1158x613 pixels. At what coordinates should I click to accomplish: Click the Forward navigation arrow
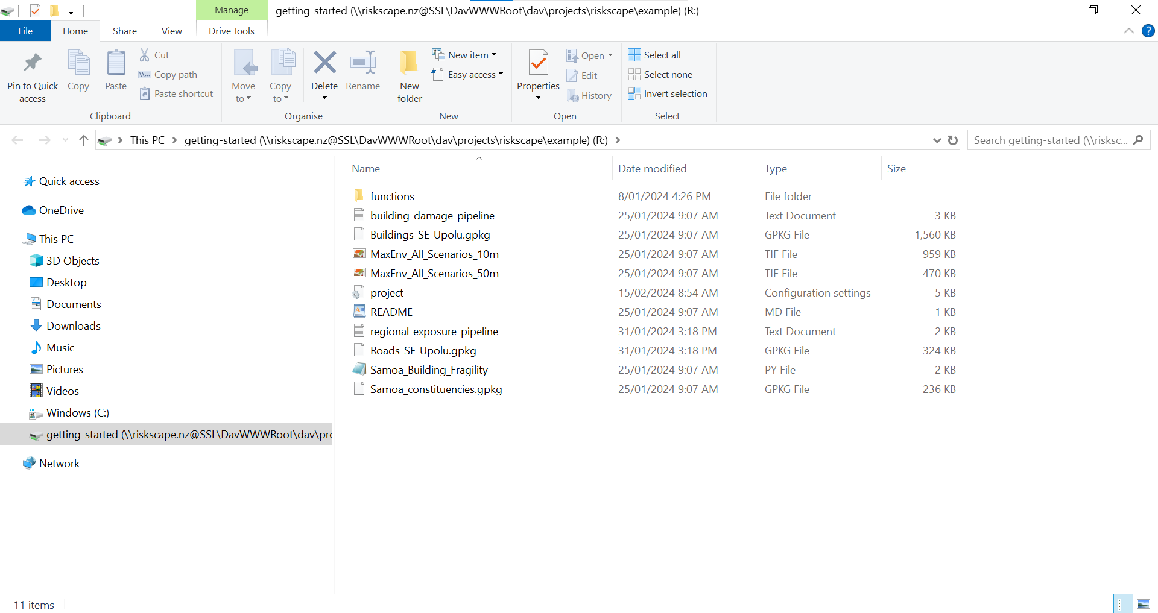click(45, 140)
